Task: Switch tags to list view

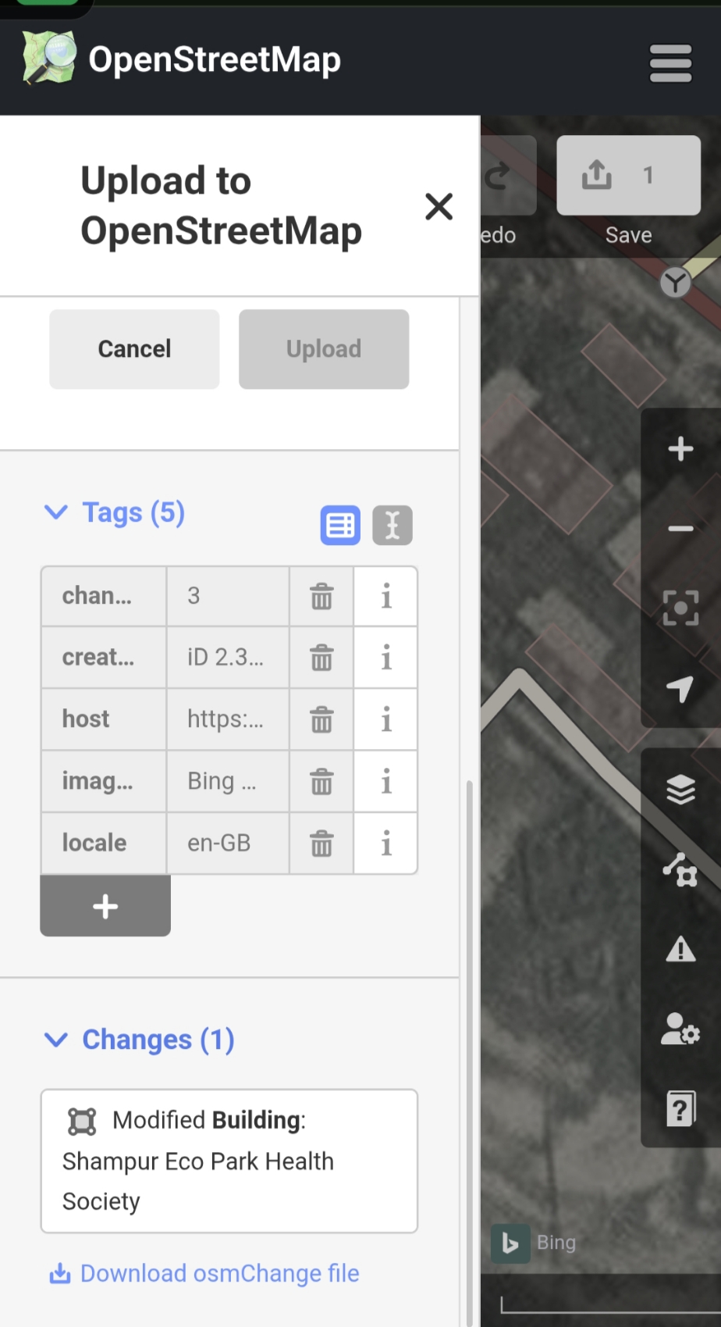Action: (340, 525)
